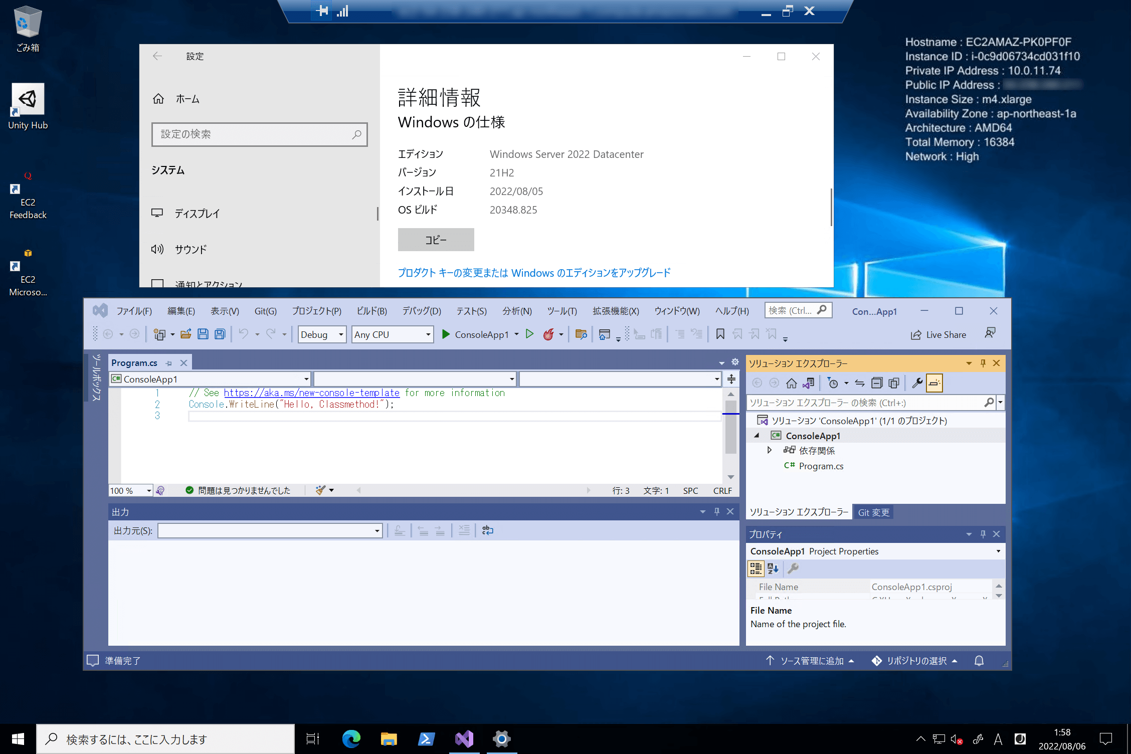Collapse the ConsoleApp1 project node
The width and height of the screenshot is (1131, 754).
click(x=757, y=435)
